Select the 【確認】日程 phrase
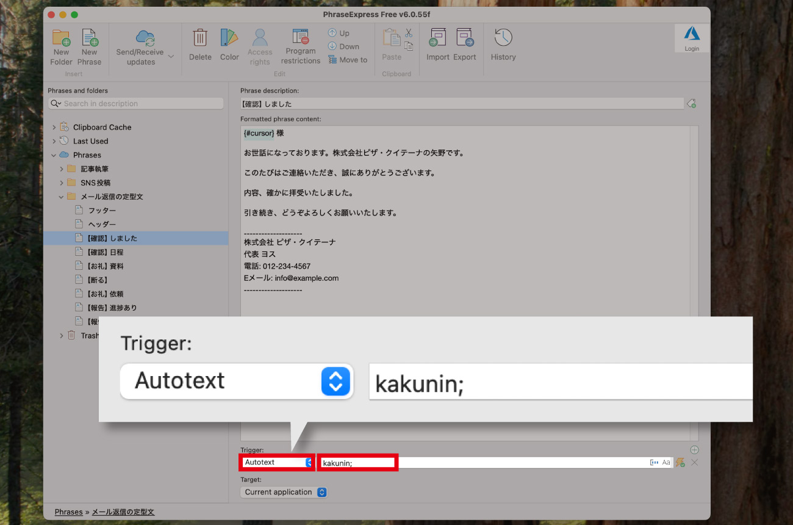The height and width of the screenshot is (525, 793). (105, 252)
